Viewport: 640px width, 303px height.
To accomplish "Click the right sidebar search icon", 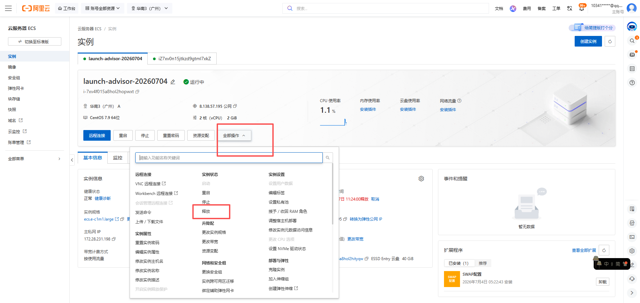I will click(x=632, y=41).
